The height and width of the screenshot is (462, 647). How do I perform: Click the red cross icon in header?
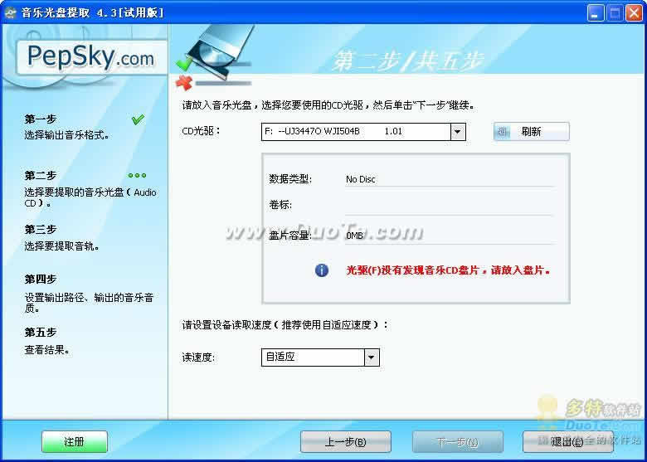(x=184, y=82)
